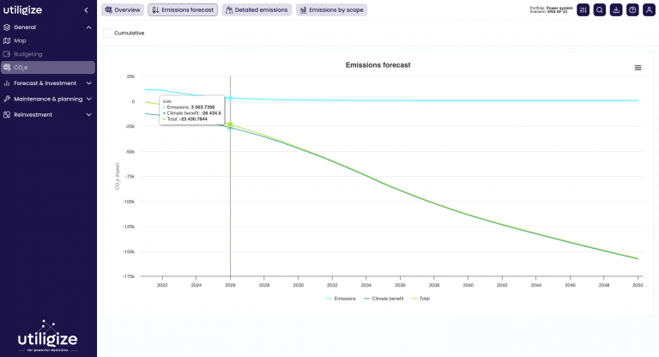Switch to Detailed emissions tab
This screenshot has height=357, width=659.
[257, 10]
